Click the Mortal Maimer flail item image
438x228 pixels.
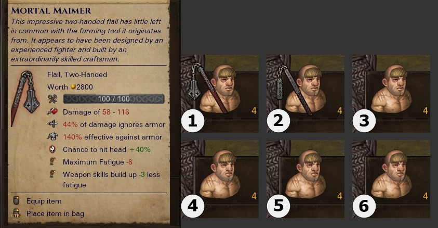(25, 98)
